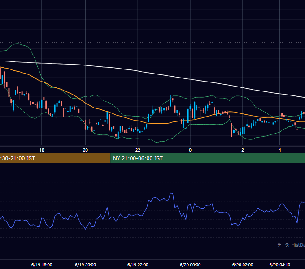Click hour label 22 under price chart

coord(138,150)
